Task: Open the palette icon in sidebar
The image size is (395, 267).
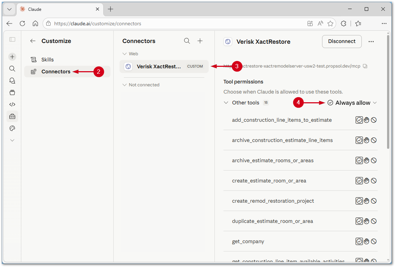Action: click(x=12, y=128)
